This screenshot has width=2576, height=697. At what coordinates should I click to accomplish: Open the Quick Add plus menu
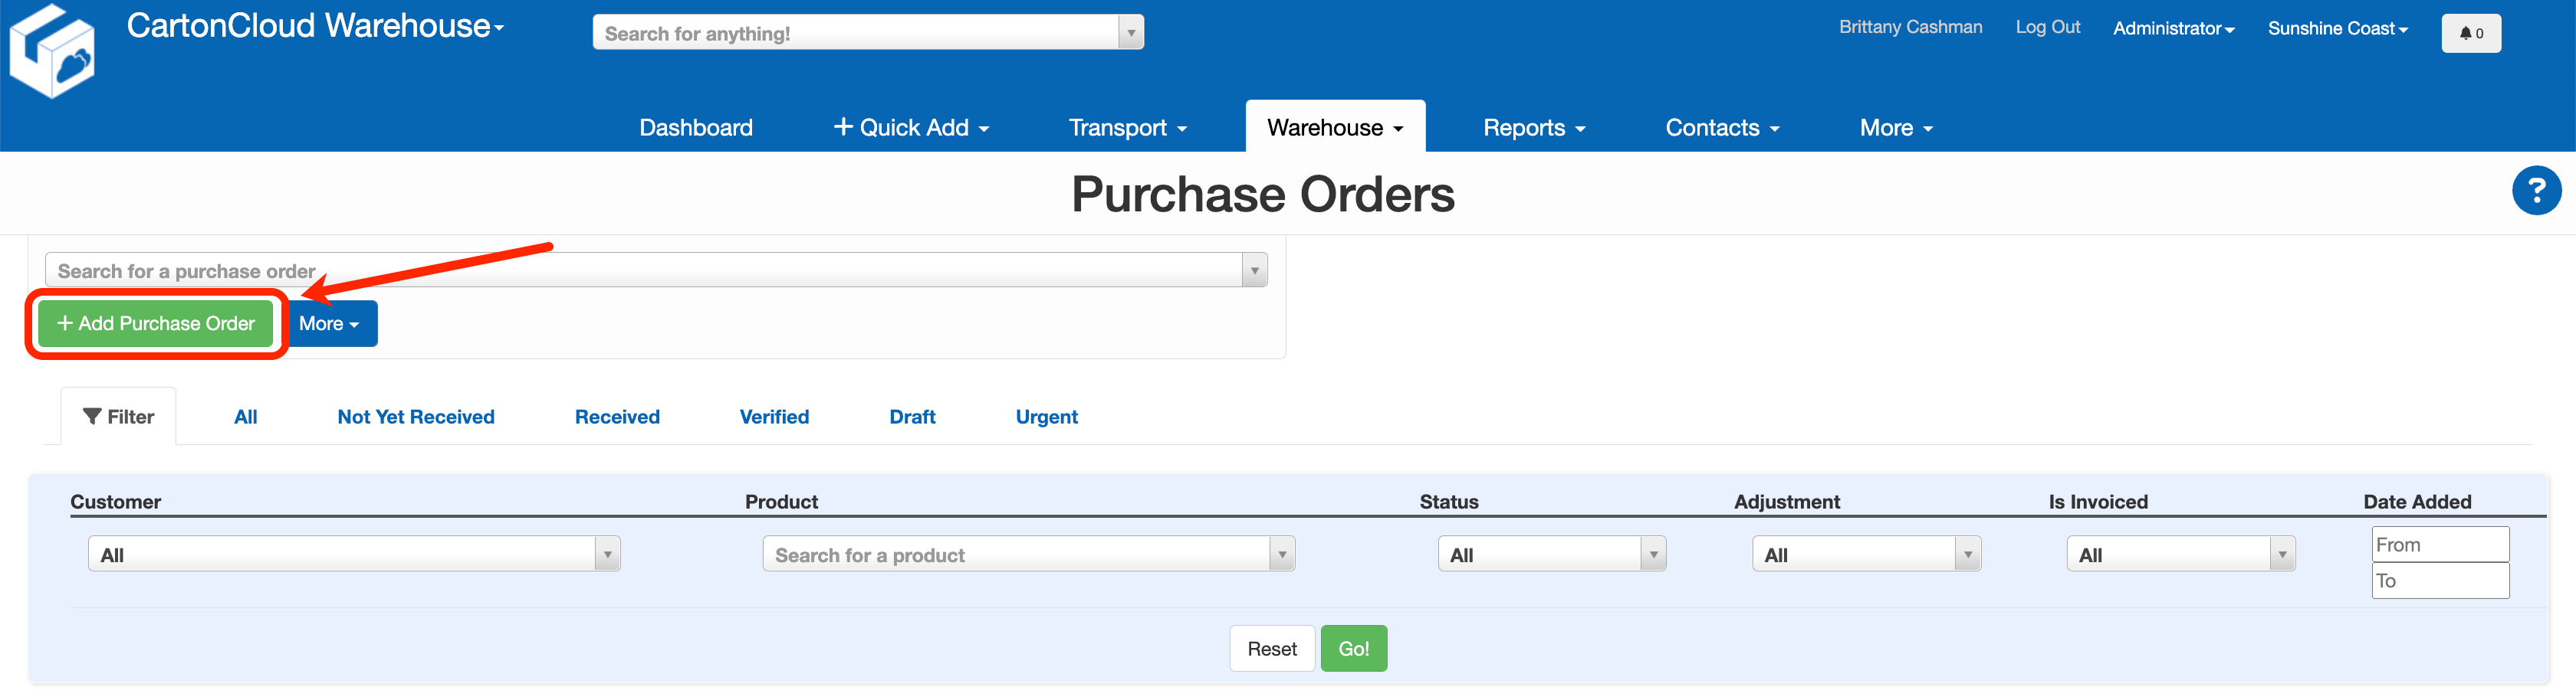pyautogui.click(x=910, y=127)
